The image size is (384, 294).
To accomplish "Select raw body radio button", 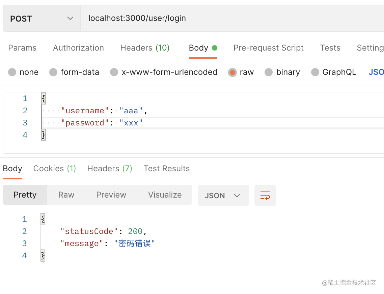I will [x=232, y=72].
